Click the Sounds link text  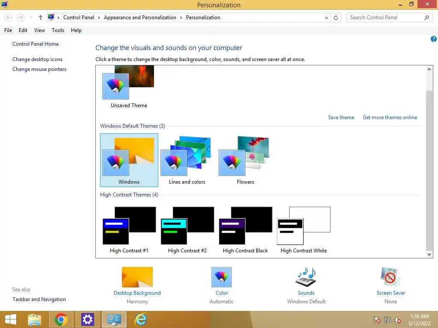click(306, 293)
